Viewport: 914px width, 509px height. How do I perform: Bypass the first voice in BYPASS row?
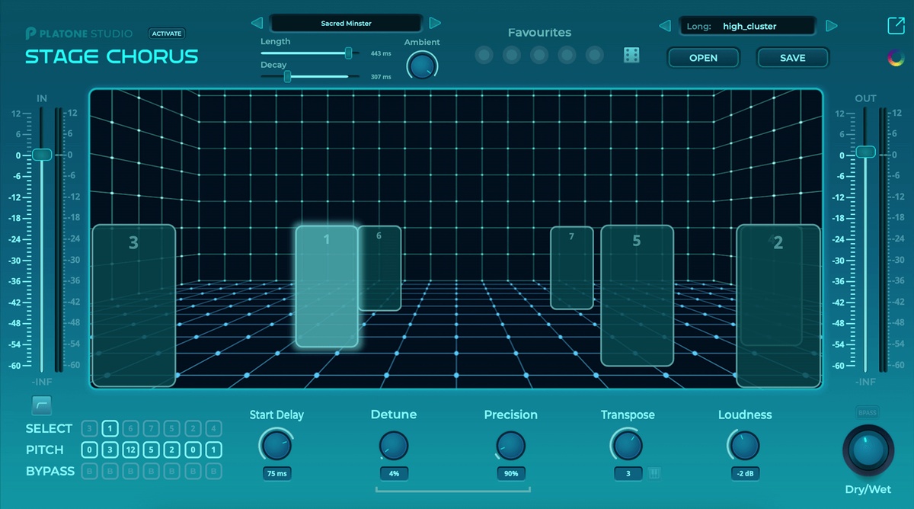pos(89,471)
